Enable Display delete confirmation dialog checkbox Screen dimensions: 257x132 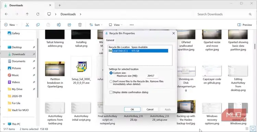[111, 92]
